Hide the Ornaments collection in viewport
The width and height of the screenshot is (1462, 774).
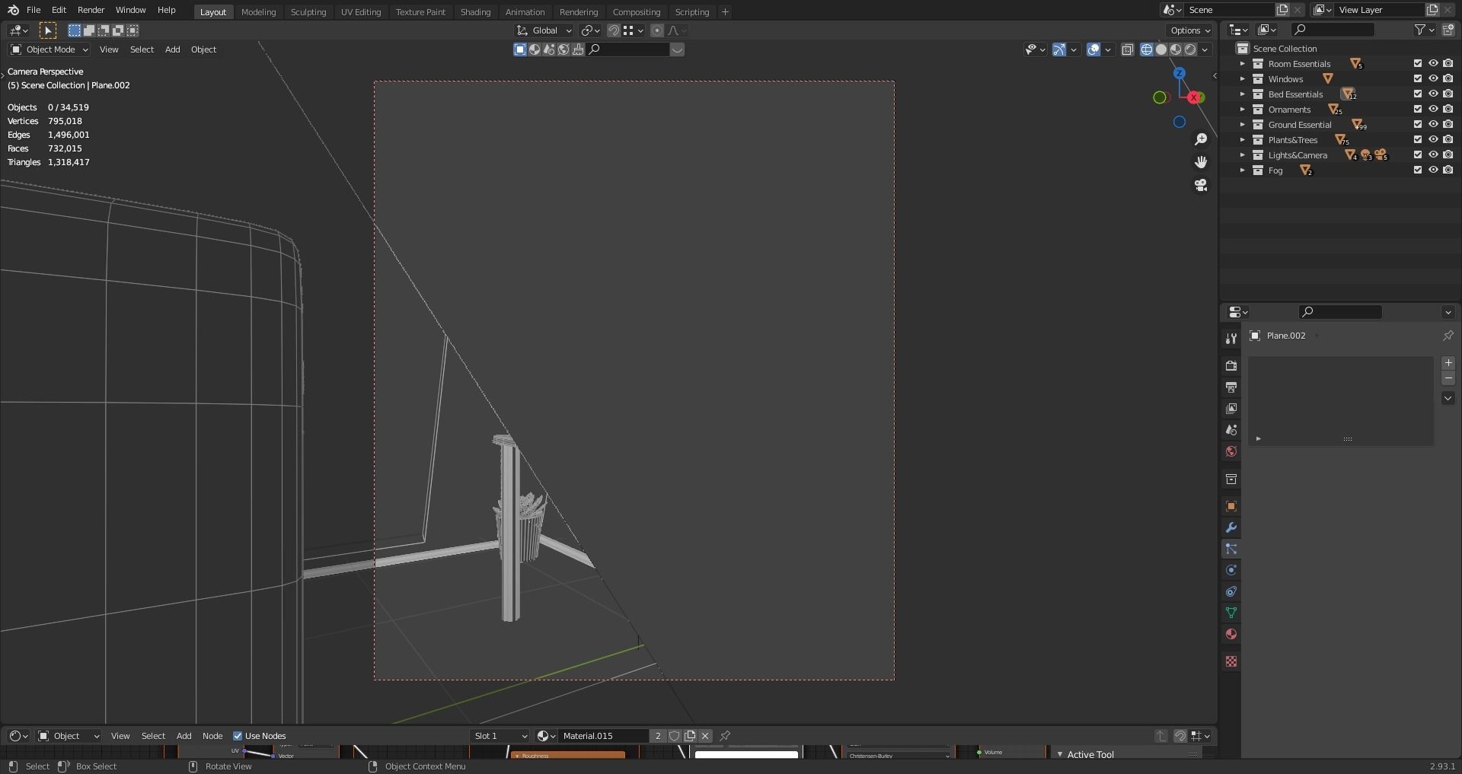coord(1433,110)
